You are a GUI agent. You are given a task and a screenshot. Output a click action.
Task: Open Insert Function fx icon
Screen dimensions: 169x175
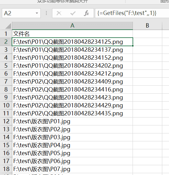click(x=86, y=13)
